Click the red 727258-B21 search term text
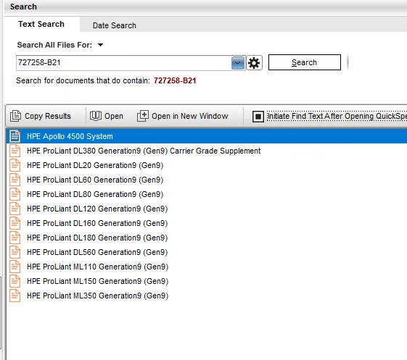Screen dimensions: 407x360 [x=175, y=80]
